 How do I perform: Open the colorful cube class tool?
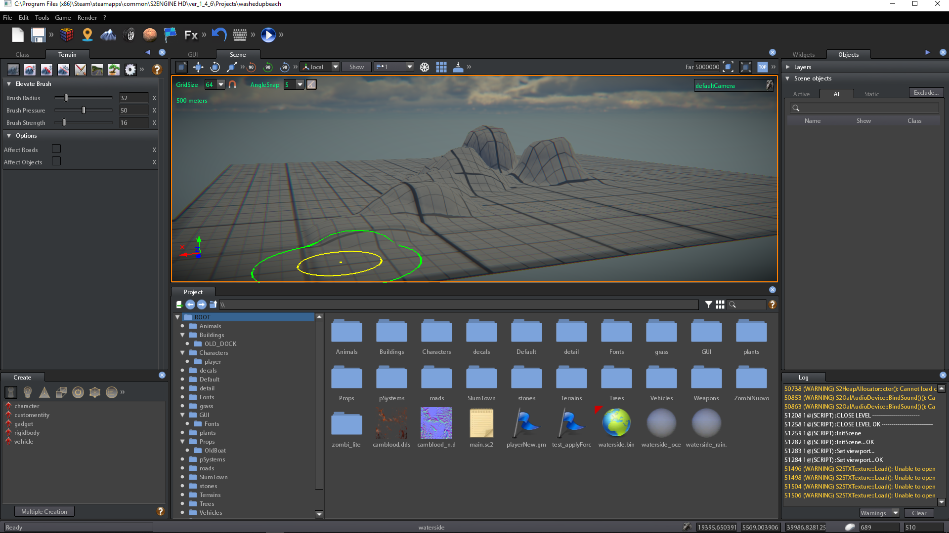pyautogui.click(x=67, y=35)
